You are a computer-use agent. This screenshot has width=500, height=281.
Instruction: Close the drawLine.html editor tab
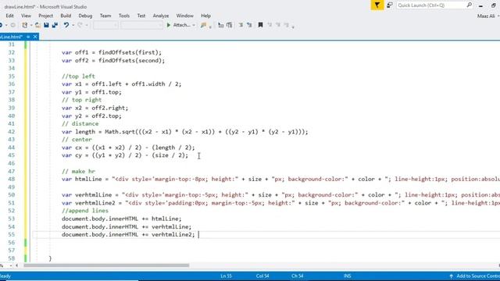tap(35, 37)
